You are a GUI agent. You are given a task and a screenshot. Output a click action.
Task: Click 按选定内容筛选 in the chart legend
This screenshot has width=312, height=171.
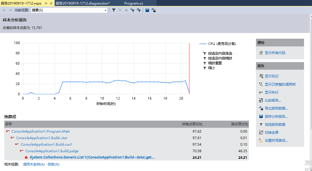(220, 53)
